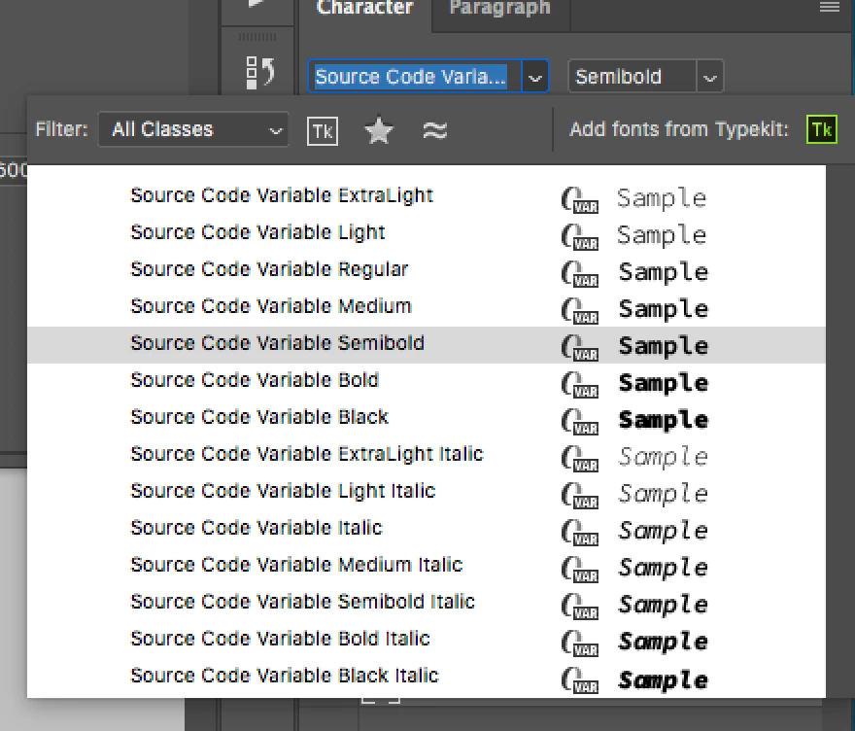Choose Source Code Variable ExtraLight Italic
Image resolution: width=855 pixels, height=731 pixels.
(427, 455)
